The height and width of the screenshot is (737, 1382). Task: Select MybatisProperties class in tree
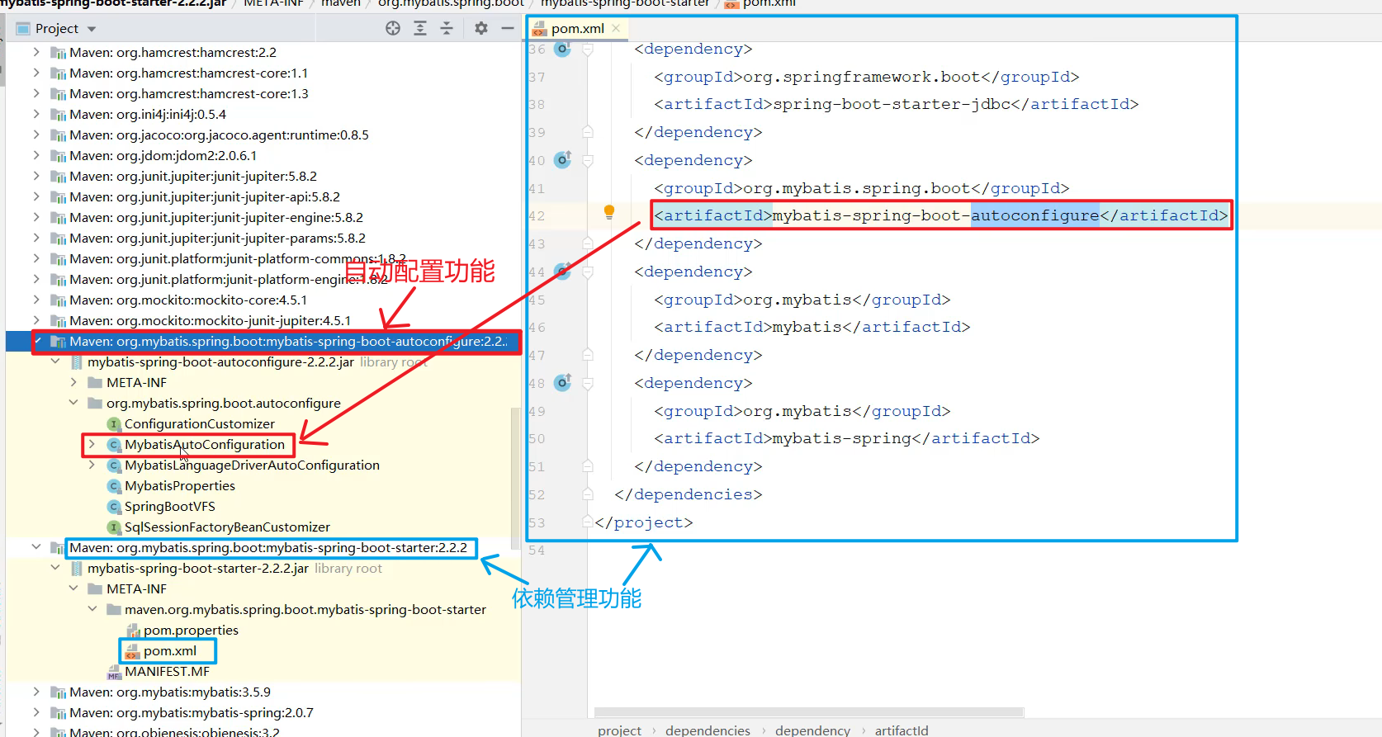tap(179, 486)
